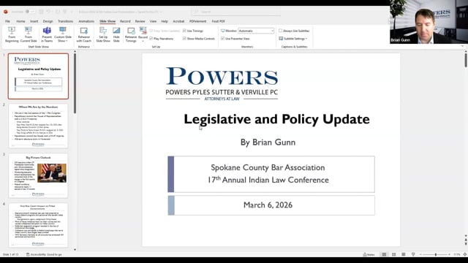Switch to the Animations tab
The width and height of the screenshot is (468, 263).
pyautogui.click(x=86, y=21)
